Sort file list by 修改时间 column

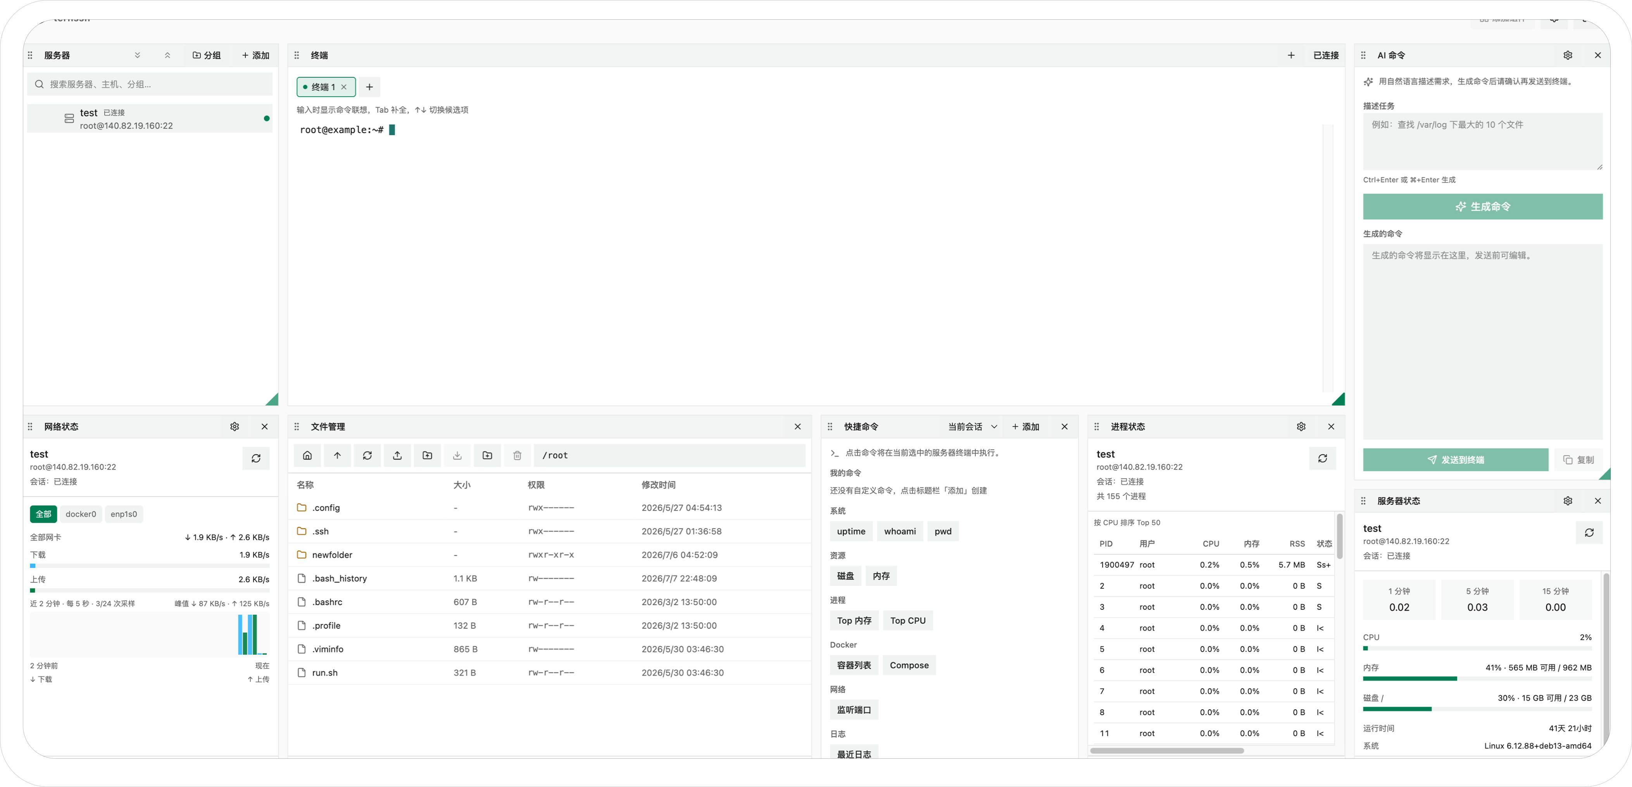point(658,484)
